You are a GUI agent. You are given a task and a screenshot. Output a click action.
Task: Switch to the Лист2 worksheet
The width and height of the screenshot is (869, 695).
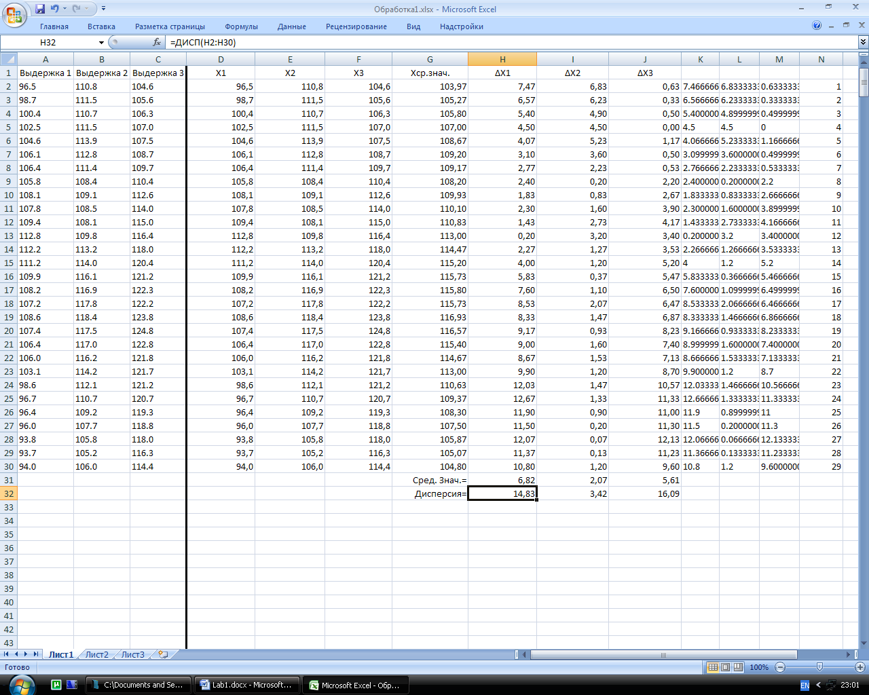[x=96, y=654]
